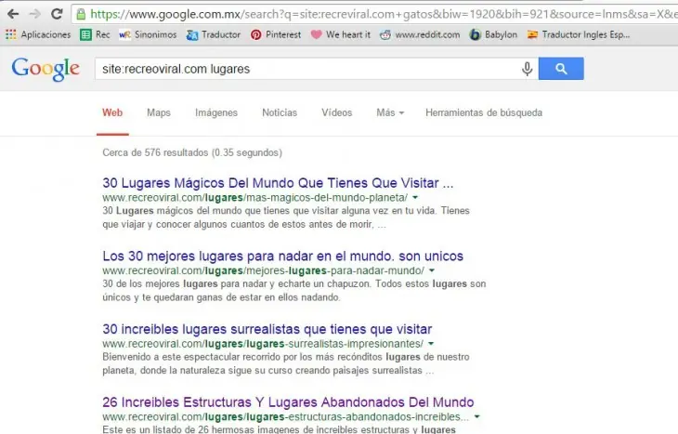The width and height of the screenshot is (678, 434).
Task: Open result Los 30 mejores lugares para nadar
Action: [x=282, y=256]
